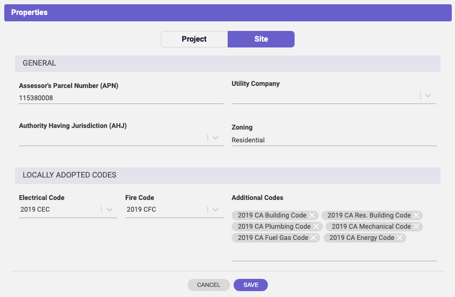Screen dimensions: 455x297
Task: Click the Zoning input field
Action: pyautogui.click(x=334, y=140)
